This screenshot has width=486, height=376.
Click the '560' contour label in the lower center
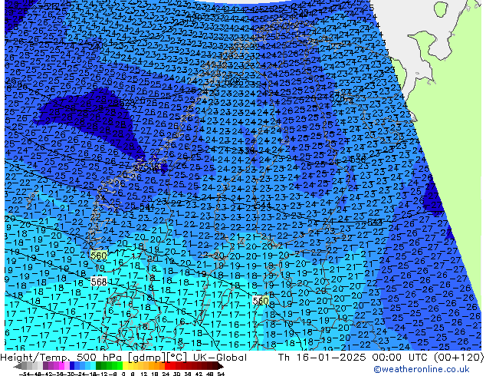[261, 300]
